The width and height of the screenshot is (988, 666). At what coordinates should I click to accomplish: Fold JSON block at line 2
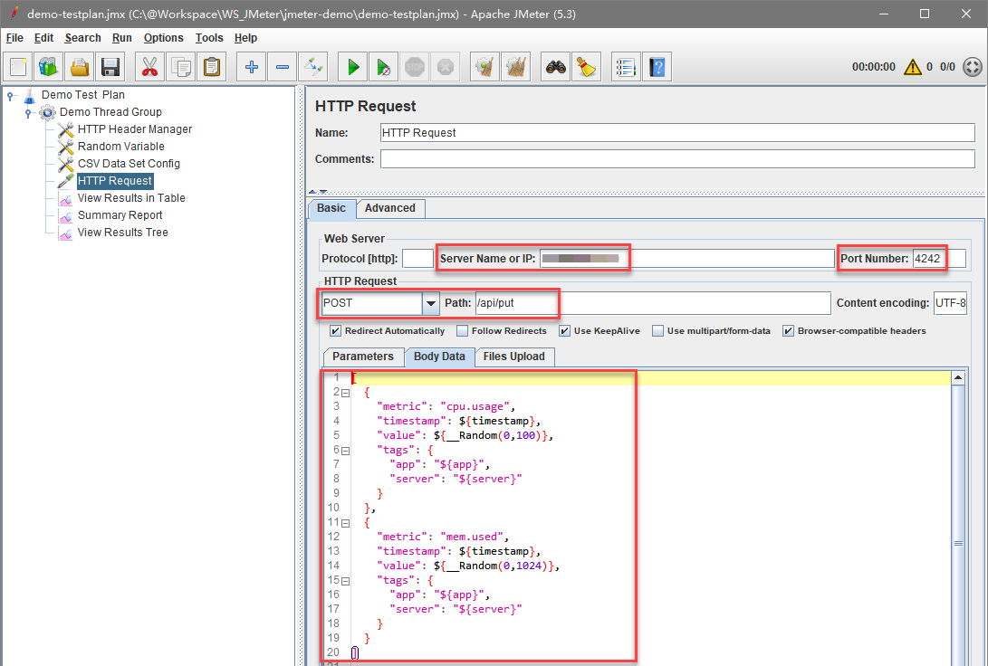coord(345,393)
